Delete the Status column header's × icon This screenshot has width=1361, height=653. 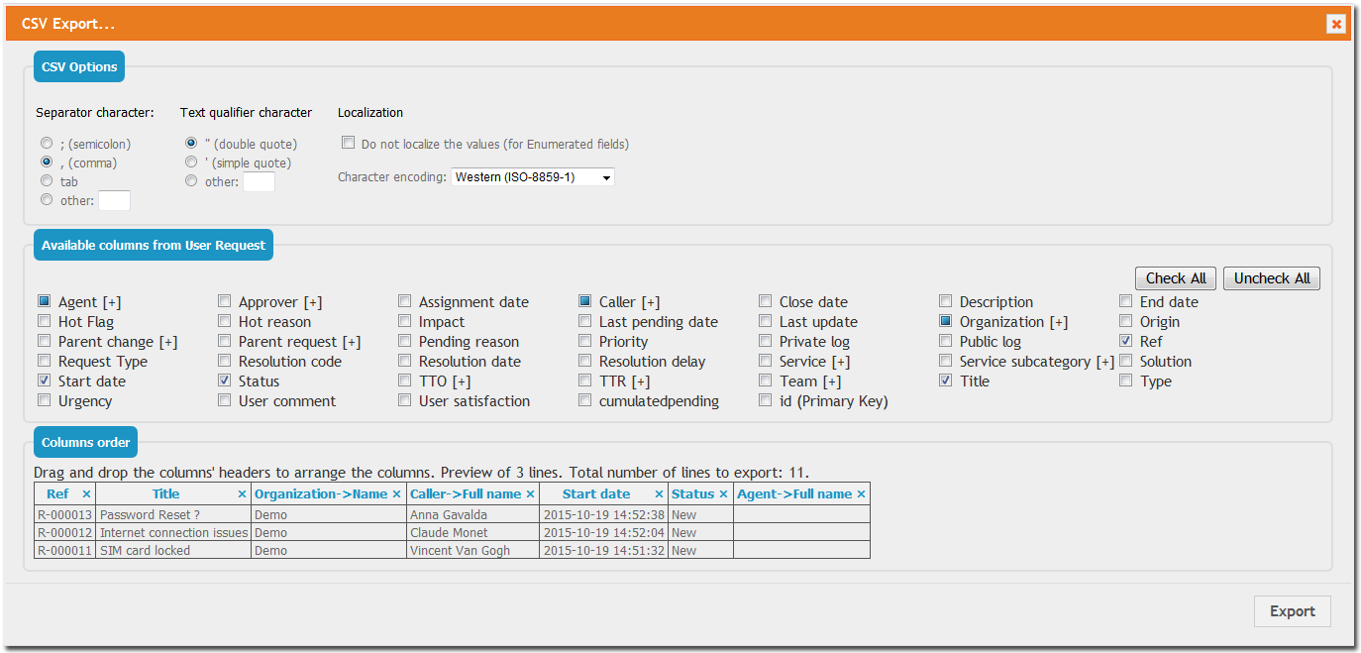723,492
